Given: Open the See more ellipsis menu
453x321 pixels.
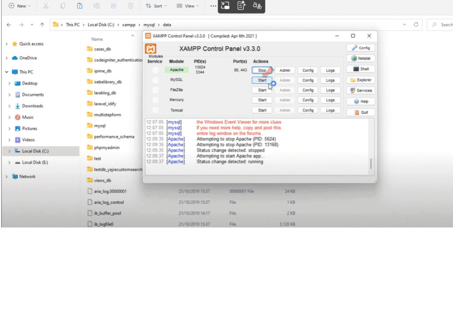Looking at the screenshot, I should pyautogui.click(x=213, y=6).
